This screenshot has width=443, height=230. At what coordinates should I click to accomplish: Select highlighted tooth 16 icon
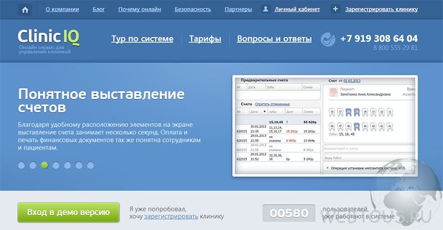(348, 112)
